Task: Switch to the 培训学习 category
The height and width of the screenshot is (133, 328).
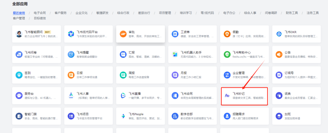Action: [x=186, y=13]
